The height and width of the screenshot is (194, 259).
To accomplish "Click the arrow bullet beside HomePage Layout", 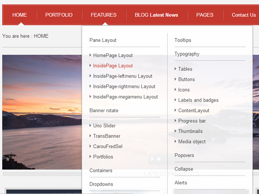I will pos(90,55).
